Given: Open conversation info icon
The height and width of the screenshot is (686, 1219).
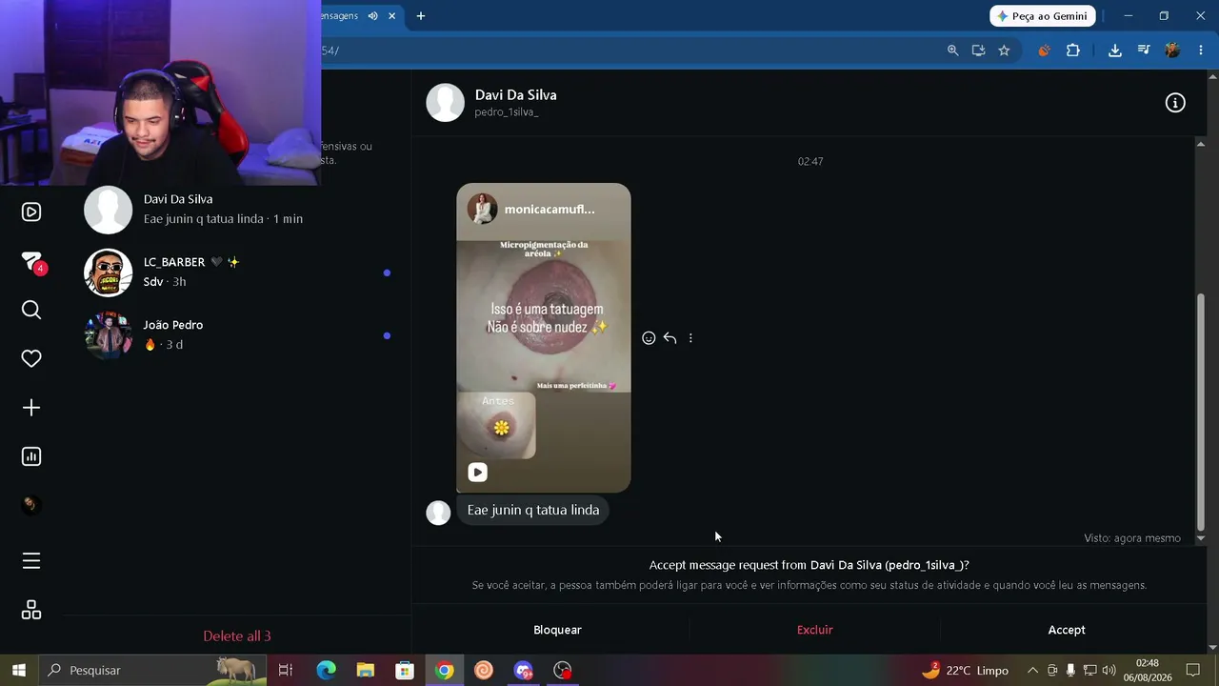Looking at the screenshot, I should [1175, 103].
